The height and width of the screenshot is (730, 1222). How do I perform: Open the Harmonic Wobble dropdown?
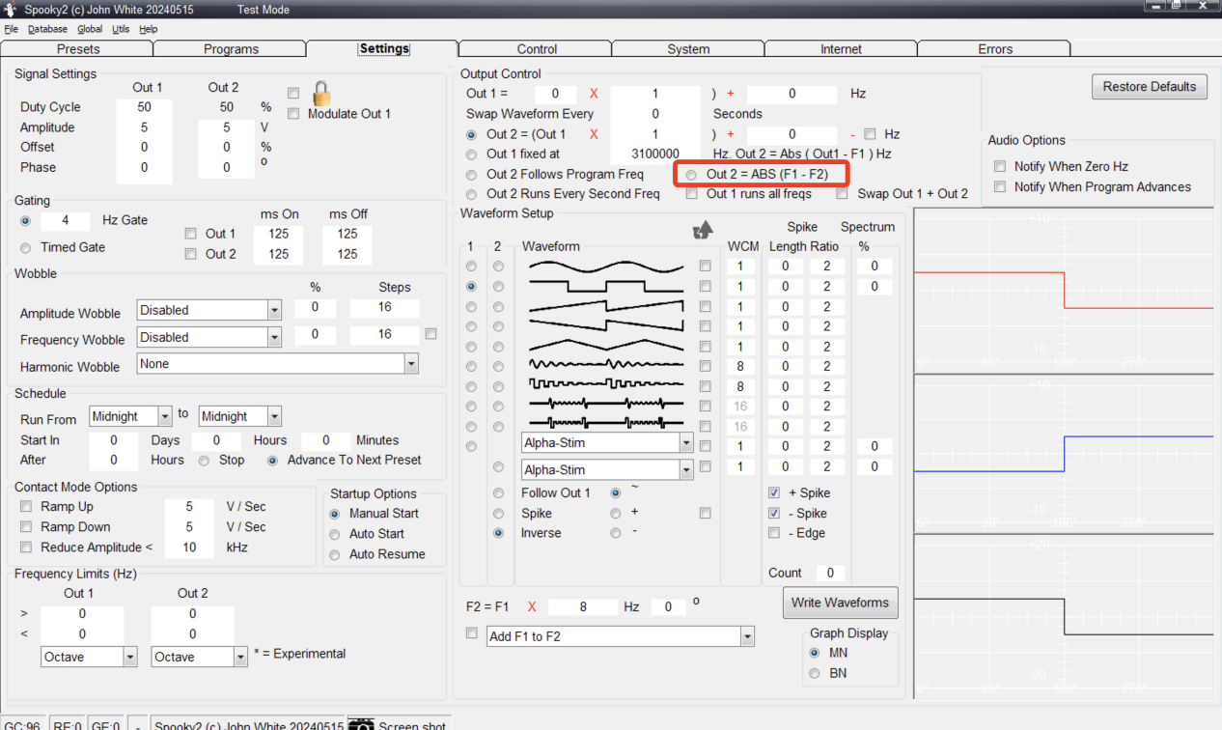point(411,364)
